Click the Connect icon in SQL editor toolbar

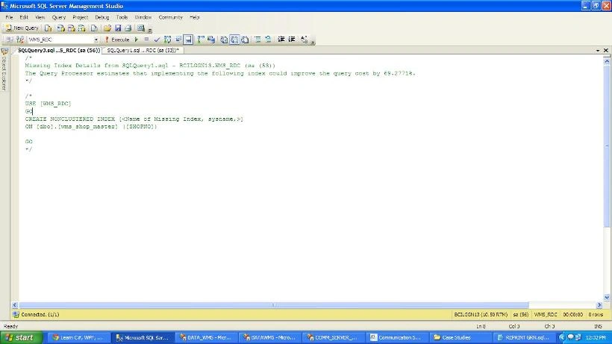click(x=10, y=40)
